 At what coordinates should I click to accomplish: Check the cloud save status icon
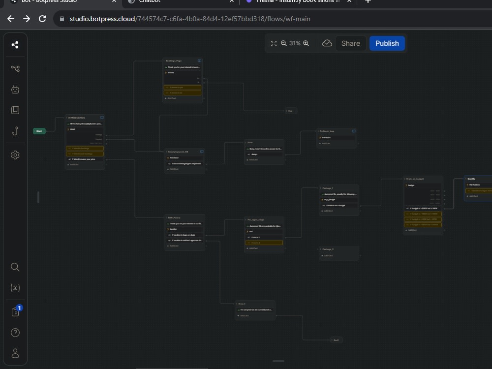pos(327,43)
